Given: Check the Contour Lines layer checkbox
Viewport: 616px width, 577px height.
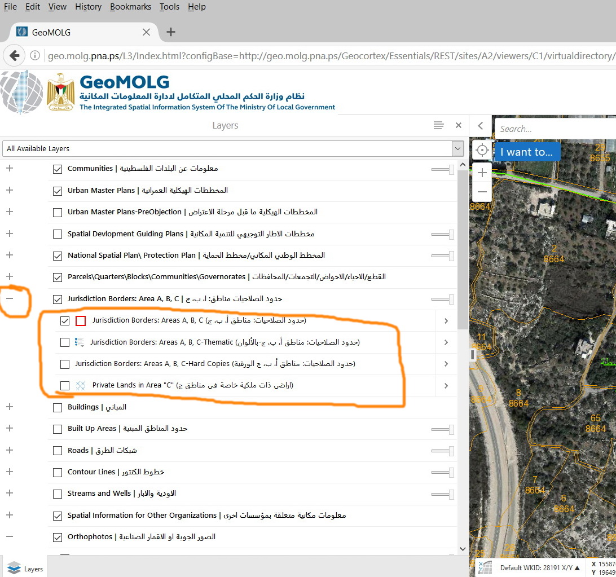Looking at the screenshot, I should (x=58, y=472).
